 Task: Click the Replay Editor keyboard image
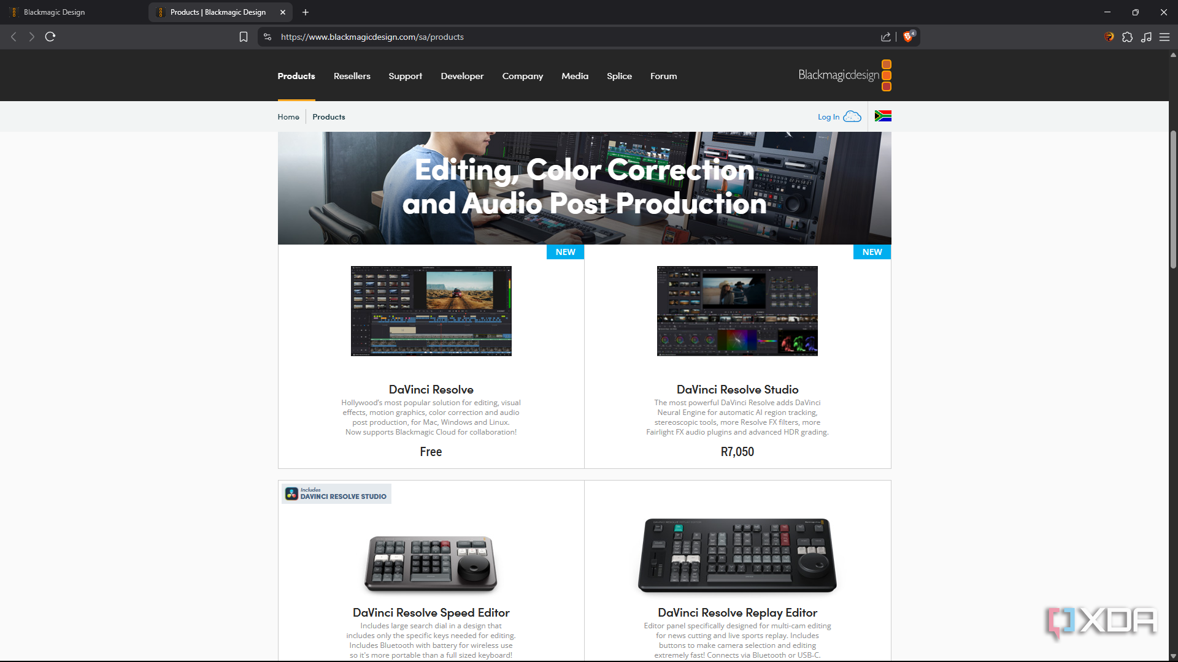coord(737,555)
